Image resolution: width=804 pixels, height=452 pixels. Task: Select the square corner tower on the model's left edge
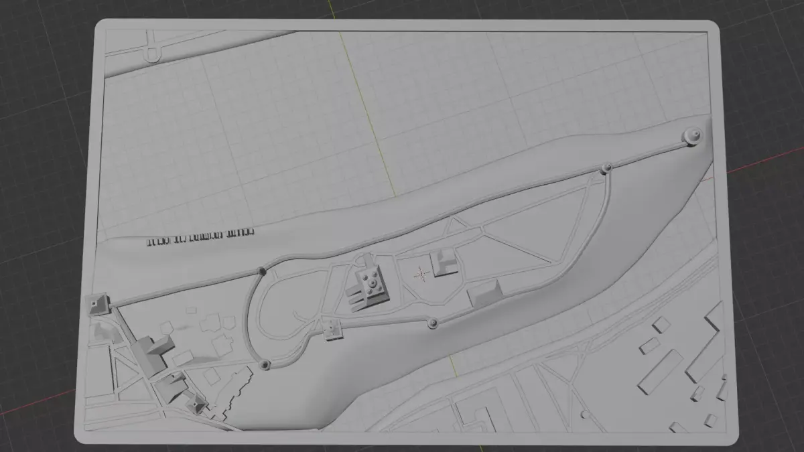[98, 303]
